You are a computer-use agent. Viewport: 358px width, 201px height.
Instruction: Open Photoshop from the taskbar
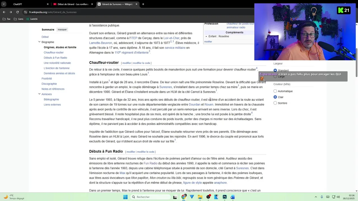point(225,197)
